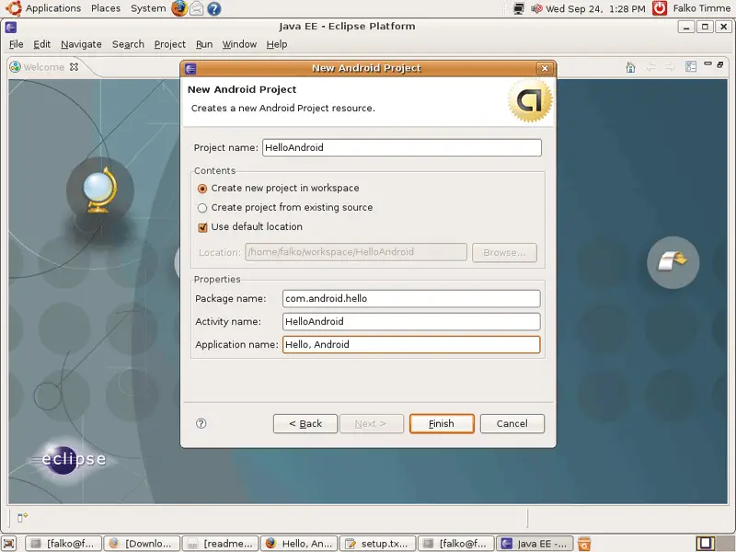The height and width of the screenshot is (552, 736).
Task: Click the clock showing Wed Sep 24
Action: click(595, 8)
